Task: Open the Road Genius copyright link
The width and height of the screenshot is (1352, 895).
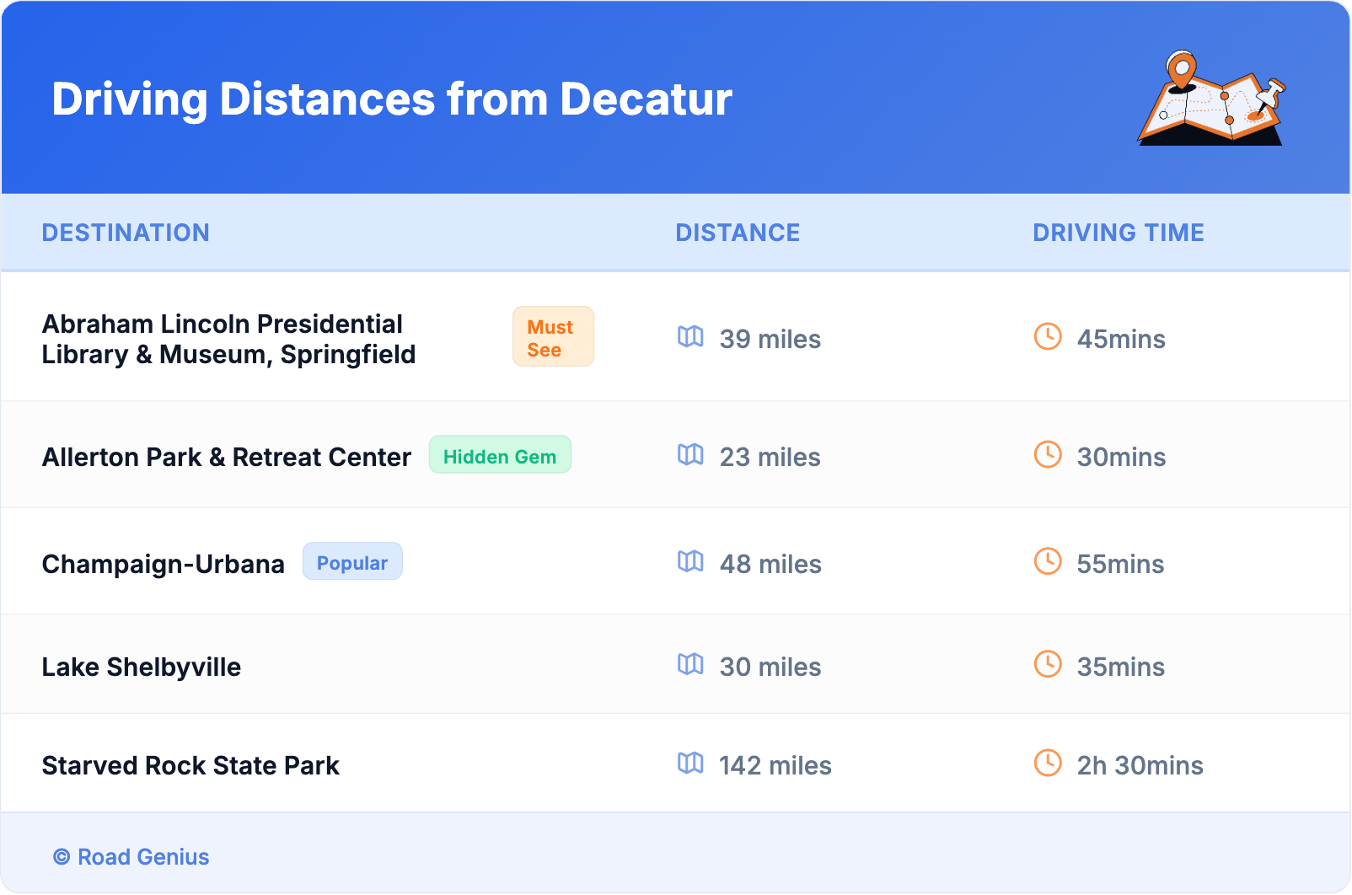Action: [132, 857]
